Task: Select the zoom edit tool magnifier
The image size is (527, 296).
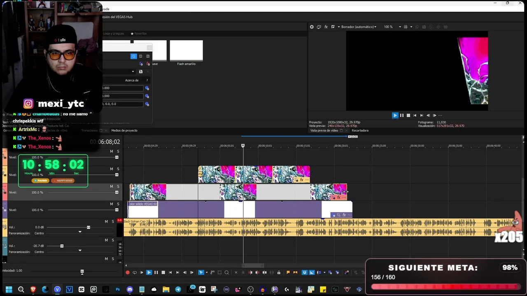Action: click(226, 273)
